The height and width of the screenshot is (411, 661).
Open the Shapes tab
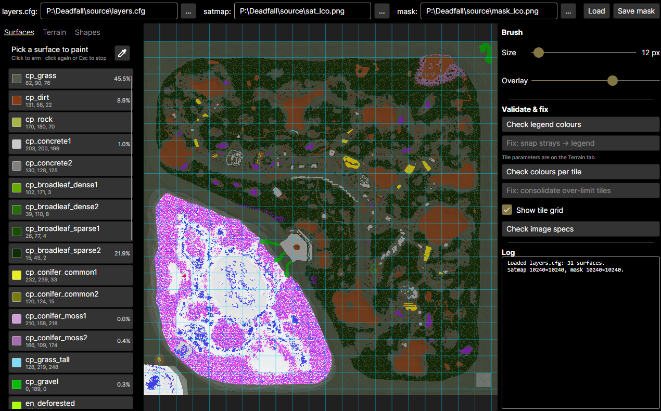tap(87, 32)
